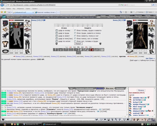157x126 pixels.
Task: Switch to the Все логи tab
Action: 100,88
